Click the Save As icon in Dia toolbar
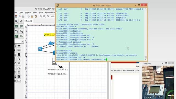176x99 pixels. (x=16, y=16)
